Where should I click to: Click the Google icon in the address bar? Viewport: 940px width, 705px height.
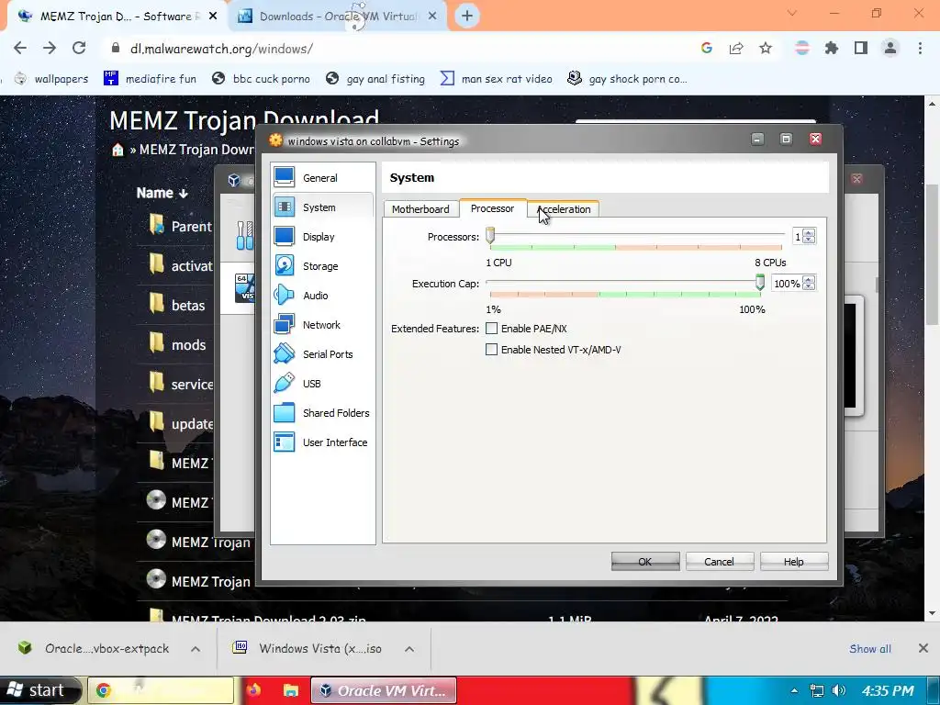[x=707, y=48]
